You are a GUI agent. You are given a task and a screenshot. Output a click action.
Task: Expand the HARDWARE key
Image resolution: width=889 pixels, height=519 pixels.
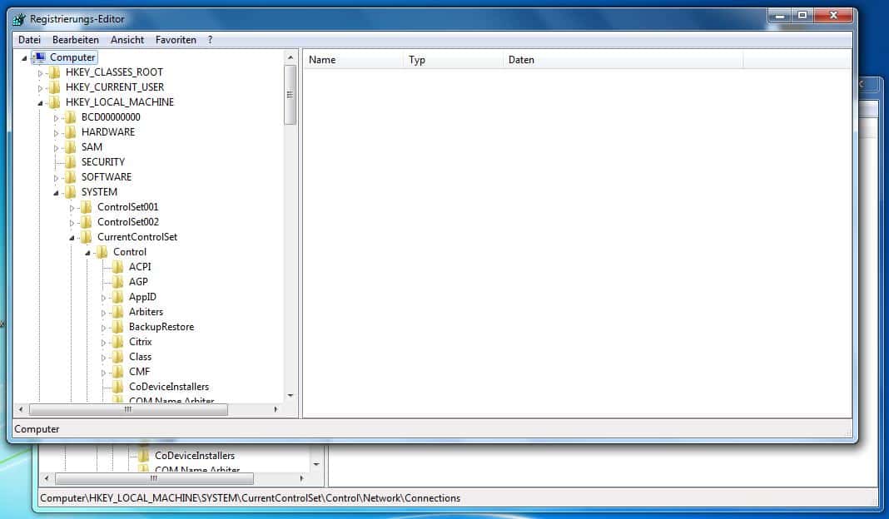tap(56, 133)
